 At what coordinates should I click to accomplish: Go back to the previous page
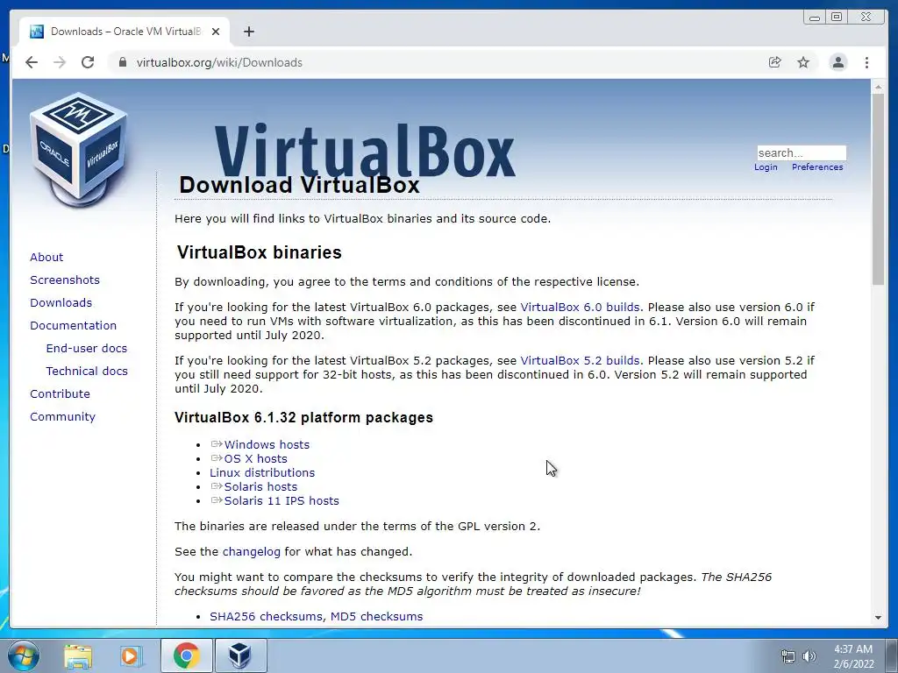click(32, 62)
